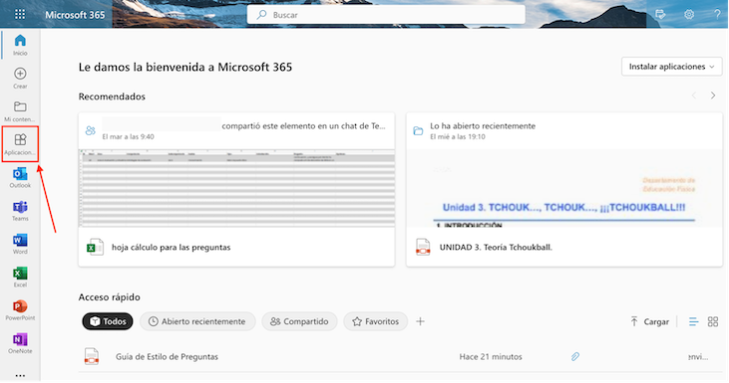The height and width of the screenshot is (383, 729).
Task: Expand Instalar aplicaciones dropdown
Action: coord(672,67)
